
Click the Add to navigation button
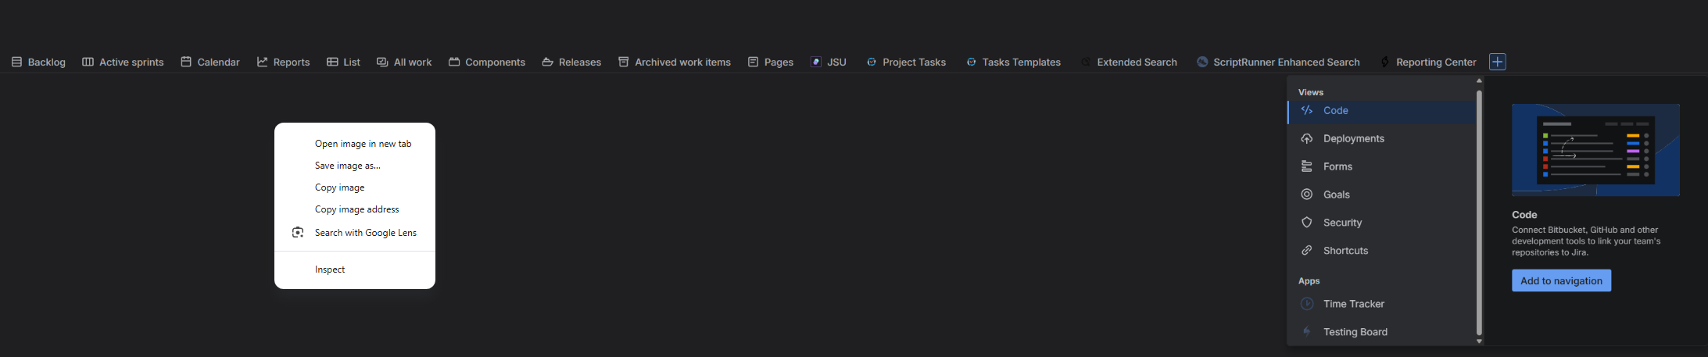(1561, 280)
